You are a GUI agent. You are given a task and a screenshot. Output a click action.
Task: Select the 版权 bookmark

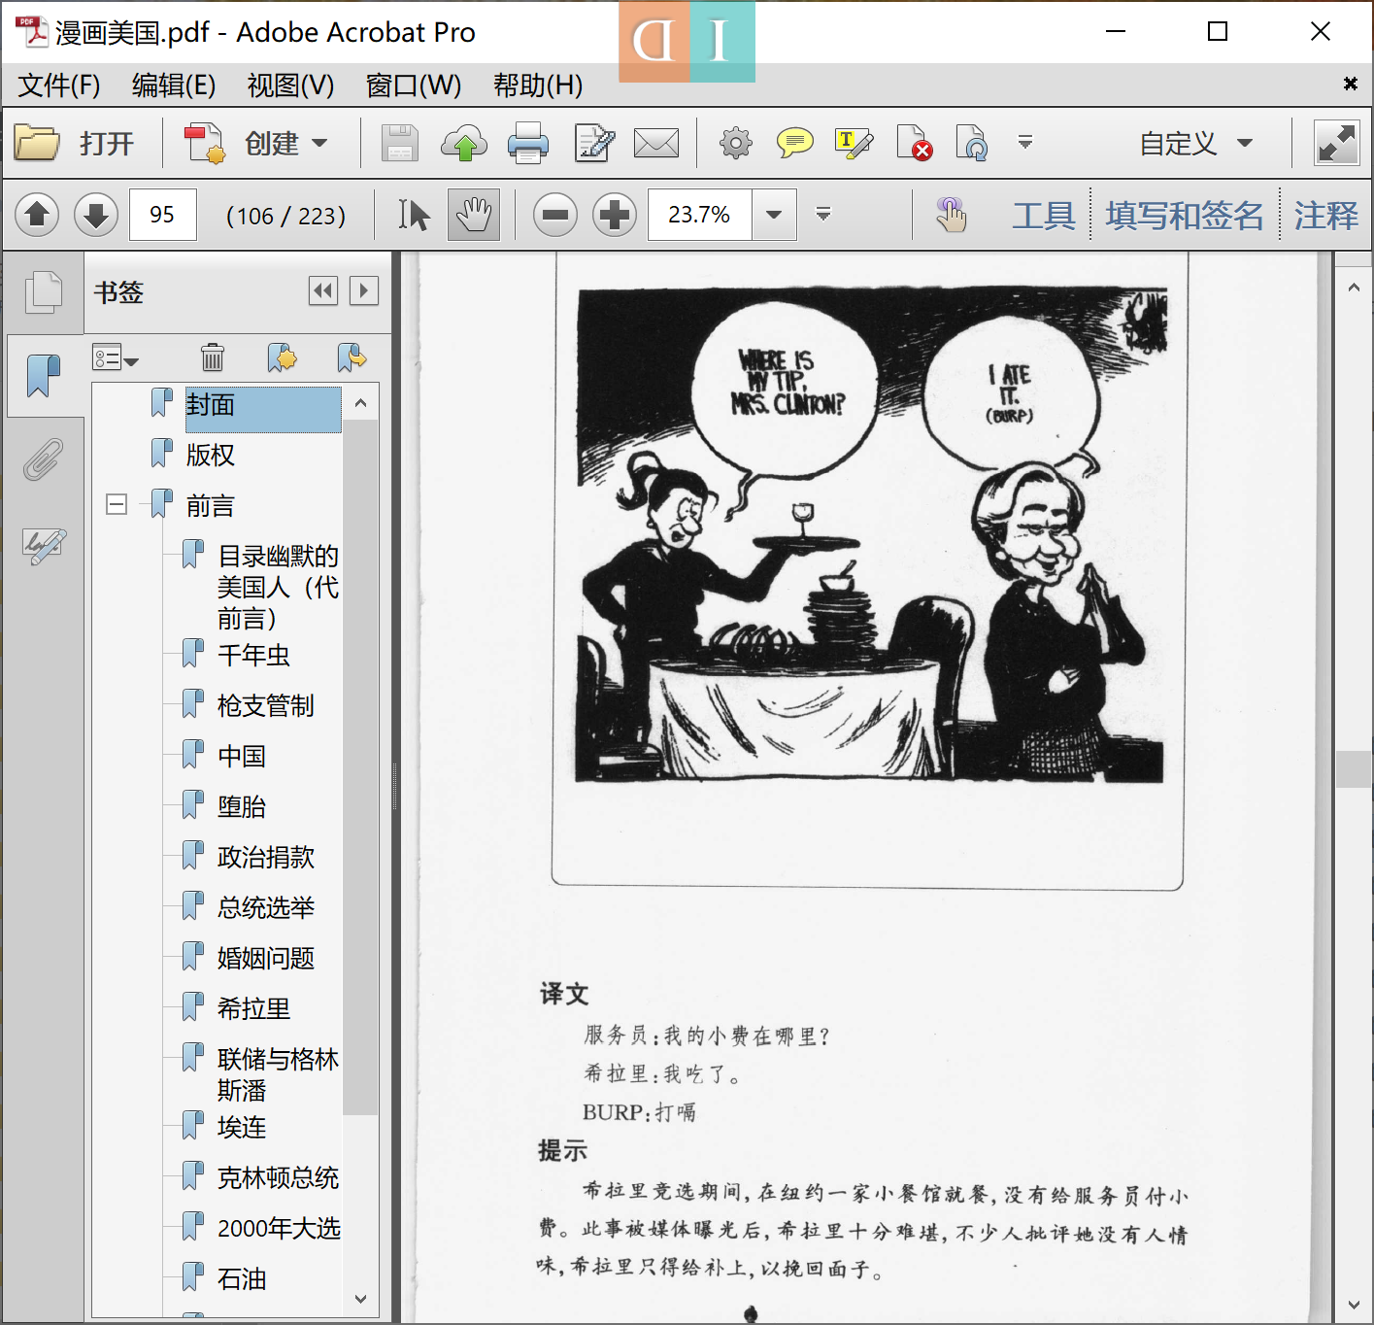point(211,455)
